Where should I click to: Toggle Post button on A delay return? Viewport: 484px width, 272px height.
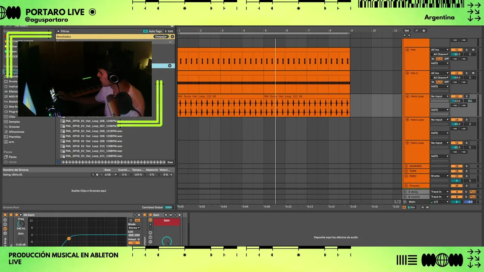pos(473,192)
